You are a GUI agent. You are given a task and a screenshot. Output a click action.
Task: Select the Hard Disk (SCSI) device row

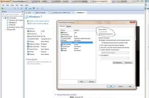pos(77,37)
